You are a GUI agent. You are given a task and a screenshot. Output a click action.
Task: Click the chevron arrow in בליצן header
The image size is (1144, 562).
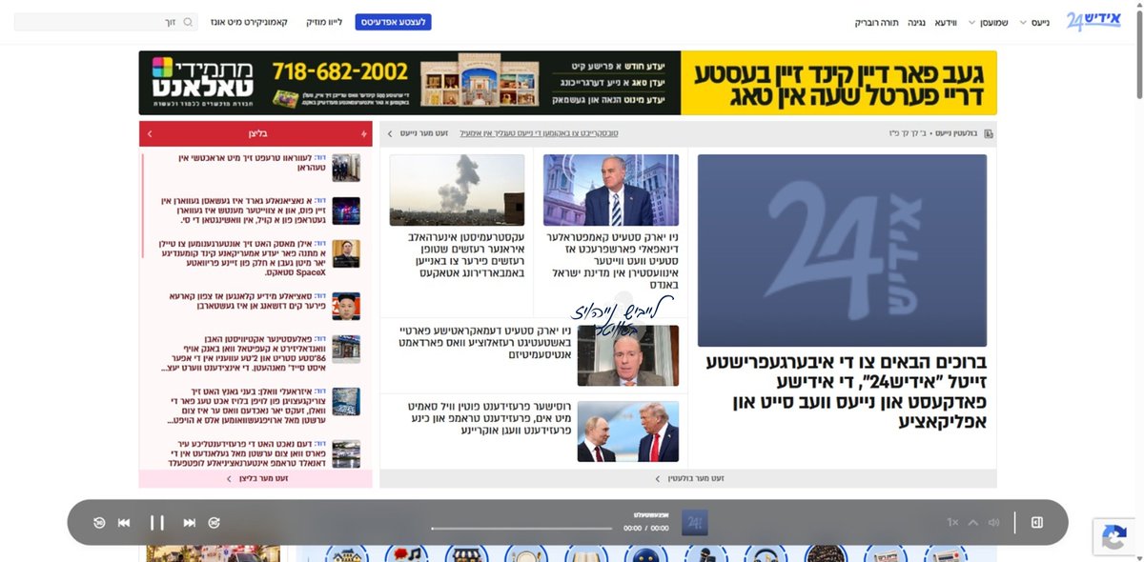click(x=150, y=134)
